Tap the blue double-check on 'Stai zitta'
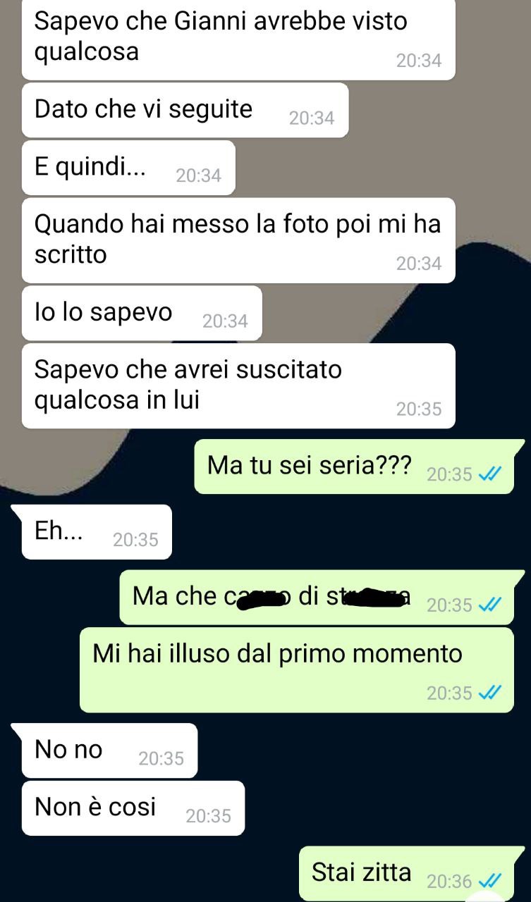Image resolution: width=531 pixels, height=902 pixels. [489, 882]
